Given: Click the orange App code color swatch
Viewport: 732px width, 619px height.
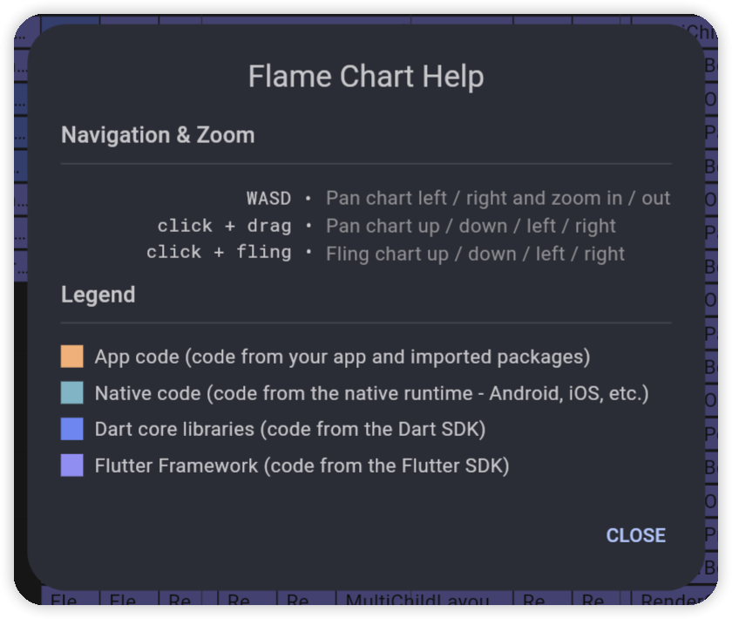Looking at the screenshot, I should [x=72, y=357].
